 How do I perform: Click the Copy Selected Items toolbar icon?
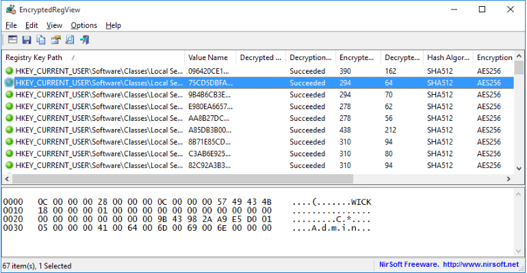[x=41, y=40]
